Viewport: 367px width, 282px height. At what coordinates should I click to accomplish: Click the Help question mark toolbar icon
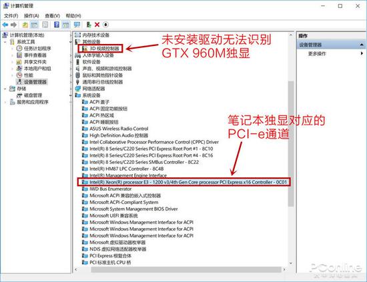(x=57, y=25)
